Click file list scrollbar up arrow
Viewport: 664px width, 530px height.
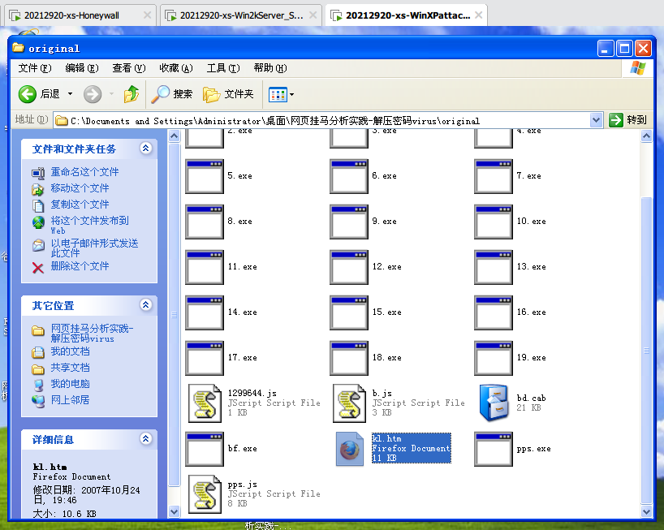646,136
